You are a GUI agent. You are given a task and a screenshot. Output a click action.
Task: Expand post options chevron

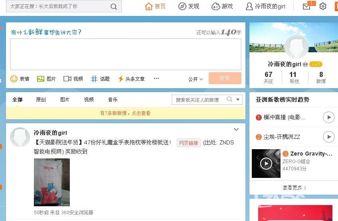pos(236,129)
